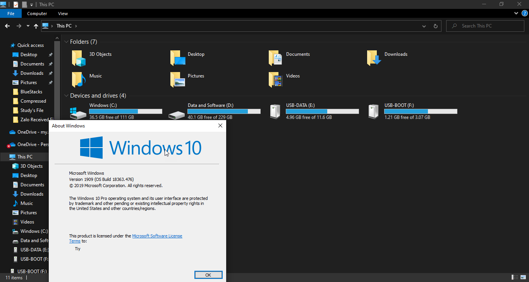The image size is (529, 282).
Task: Open Zalo Received folder in sidebar
Action: [33, 120]
